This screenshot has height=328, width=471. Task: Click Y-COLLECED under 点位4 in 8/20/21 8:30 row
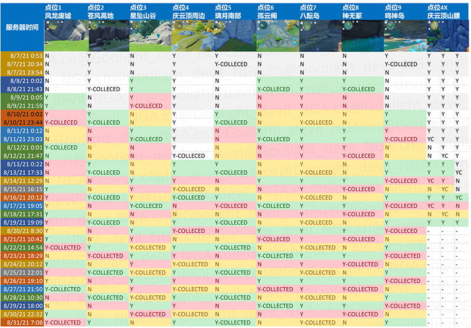coord(188,231)
